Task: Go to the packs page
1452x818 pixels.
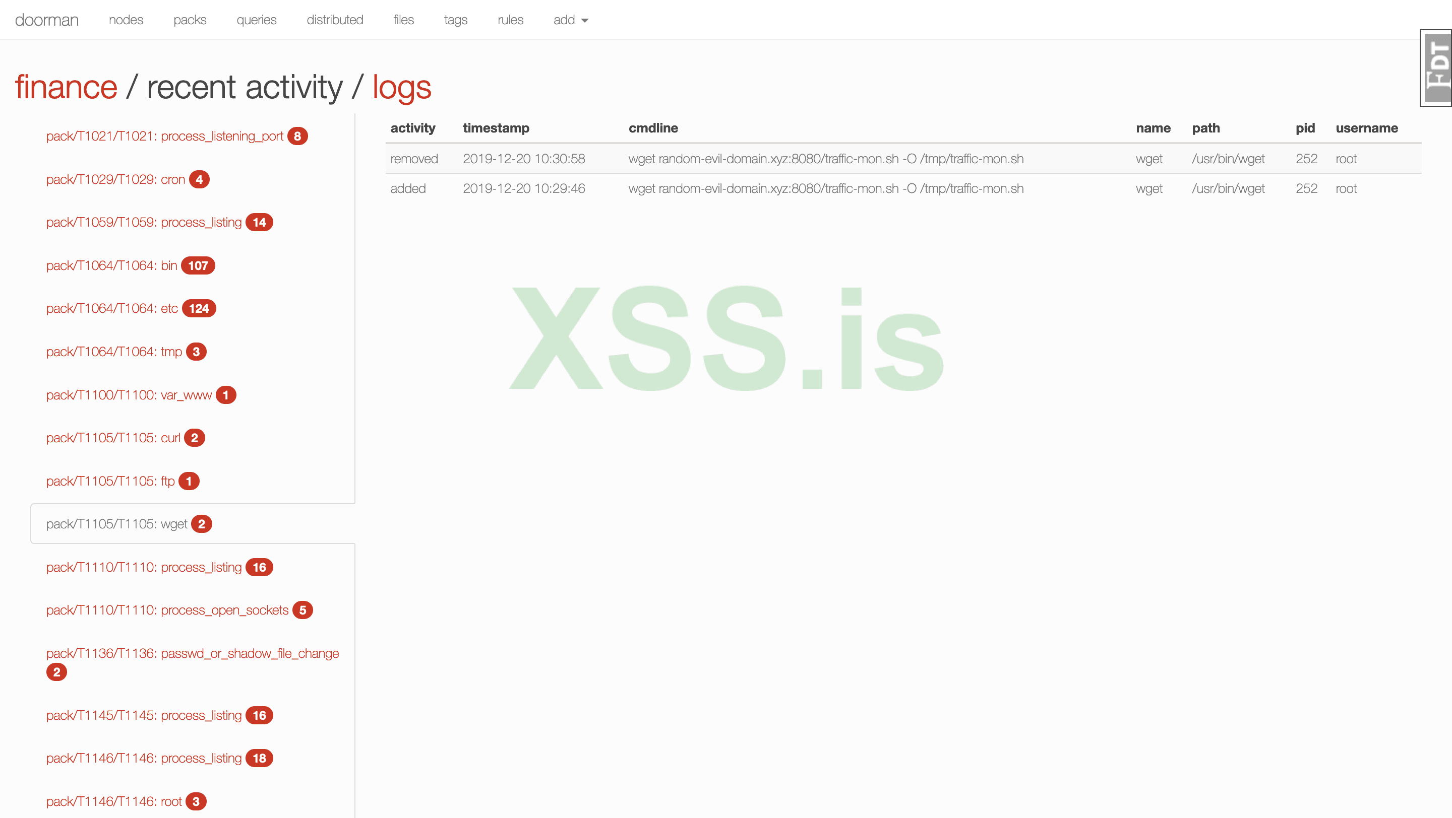Action: click(x=190, y=20)
